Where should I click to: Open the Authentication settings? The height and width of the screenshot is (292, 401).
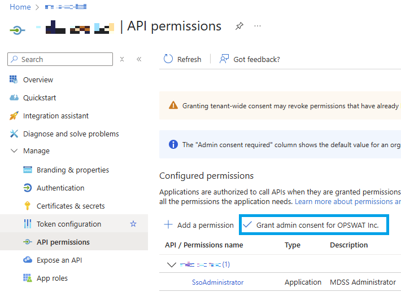tap(60, 188)
